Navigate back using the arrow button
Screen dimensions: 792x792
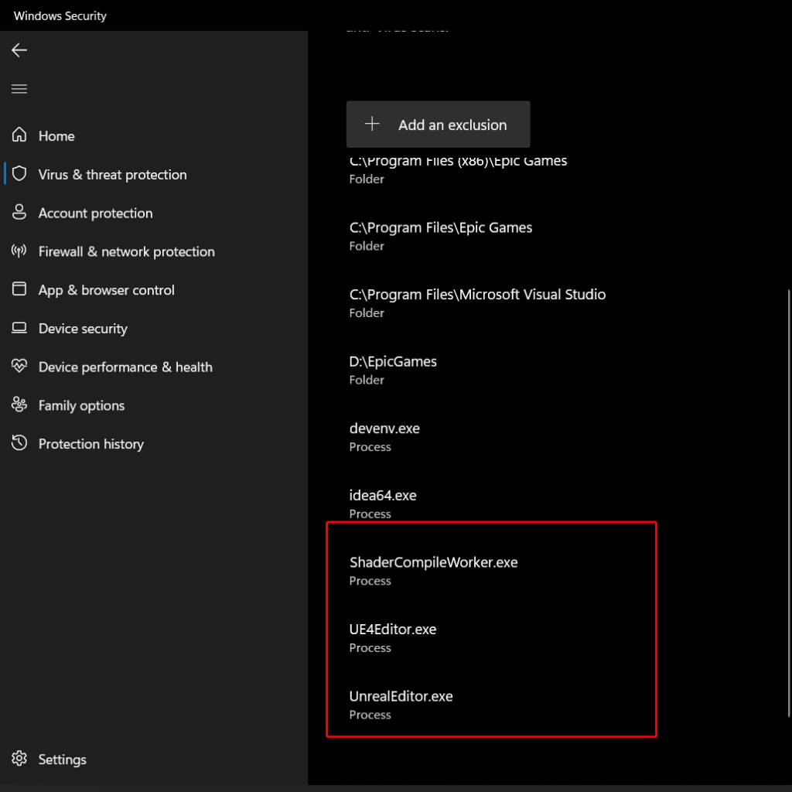[x=19, y=49]
